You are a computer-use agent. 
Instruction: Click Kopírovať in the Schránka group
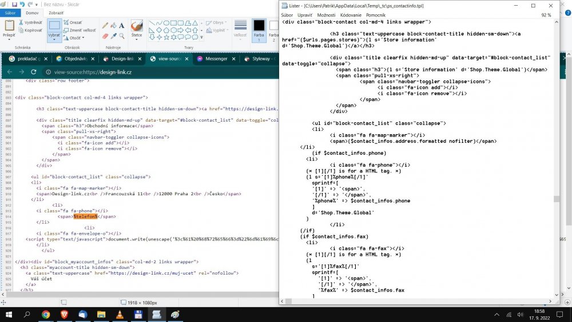31,30
